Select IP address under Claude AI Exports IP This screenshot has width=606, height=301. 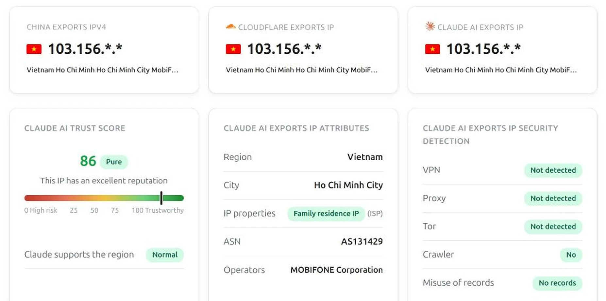pyautogui.click(x=483, y=49)
